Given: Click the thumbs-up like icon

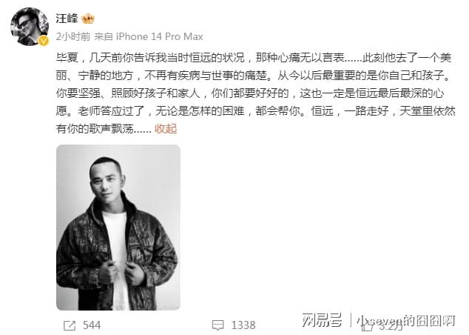Looking at the screenshot, I should [367, 326].
